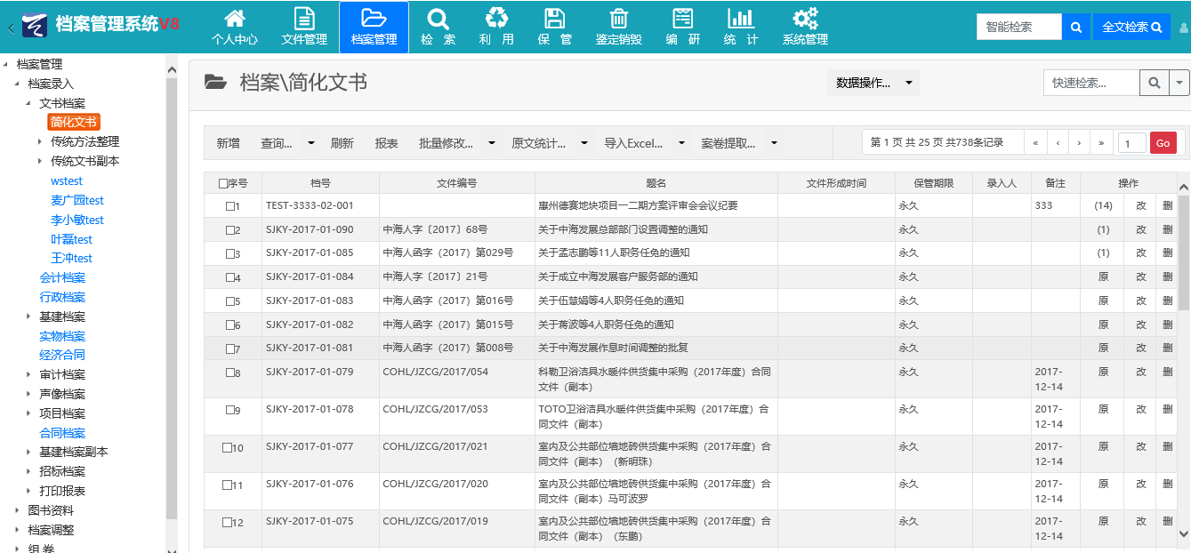
Task: Focus the 智能检索 search input field
Action: (1018, 27)
